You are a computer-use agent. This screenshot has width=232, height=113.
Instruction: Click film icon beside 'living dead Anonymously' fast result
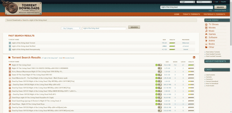point(10,49)
